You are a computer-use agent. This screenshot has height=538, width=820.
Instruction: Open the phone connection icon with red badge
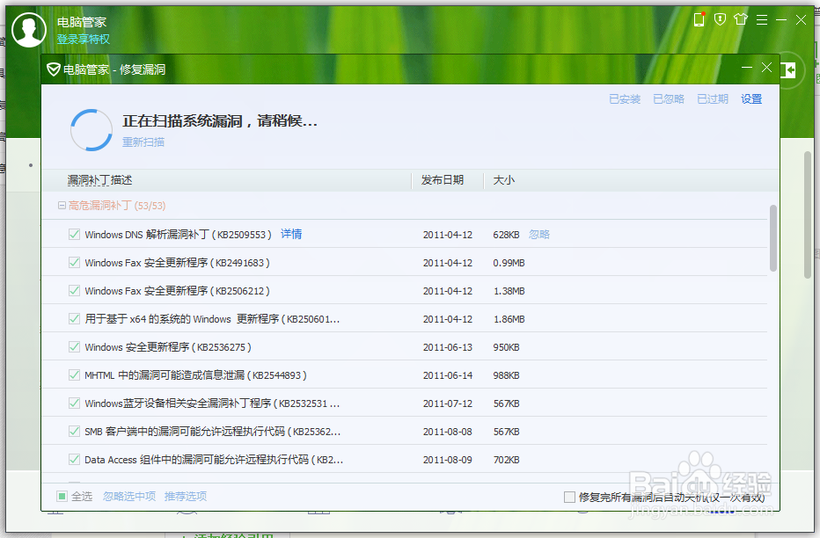[x=698, y=18]
